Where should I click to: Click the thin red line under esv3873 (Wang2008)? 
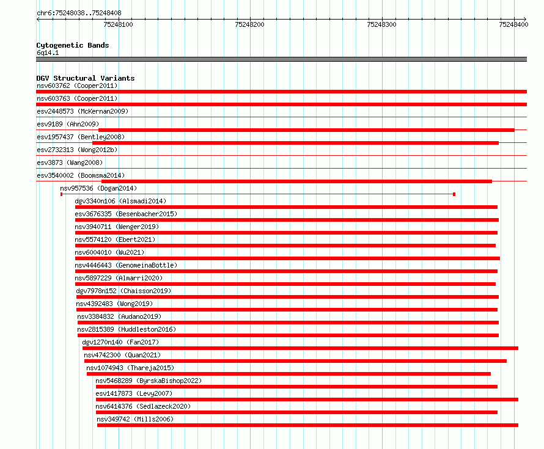281,169
